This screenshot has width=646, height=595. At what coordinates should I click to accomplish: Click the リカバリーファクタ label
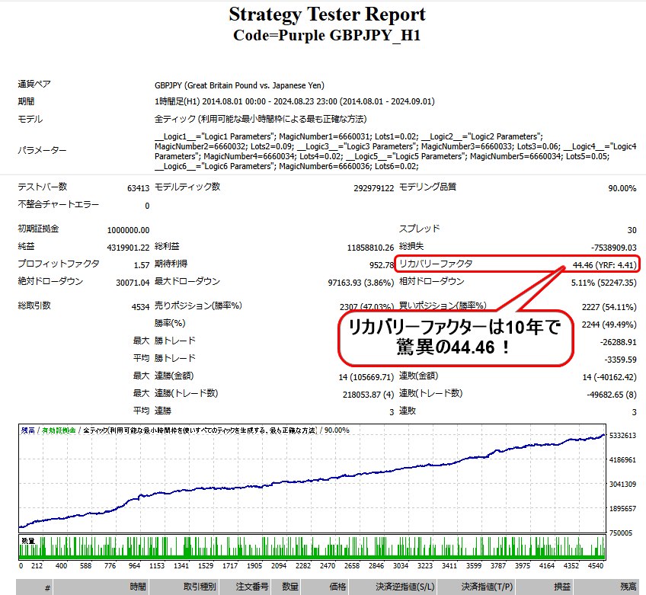[436, 264]
